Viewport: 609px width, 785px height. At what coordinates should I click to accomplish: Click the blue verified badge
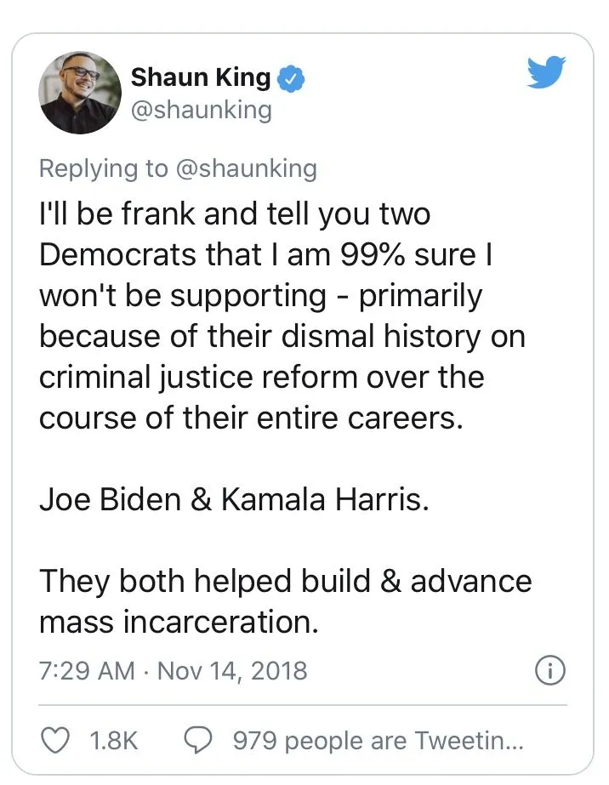tap(292, 79)
